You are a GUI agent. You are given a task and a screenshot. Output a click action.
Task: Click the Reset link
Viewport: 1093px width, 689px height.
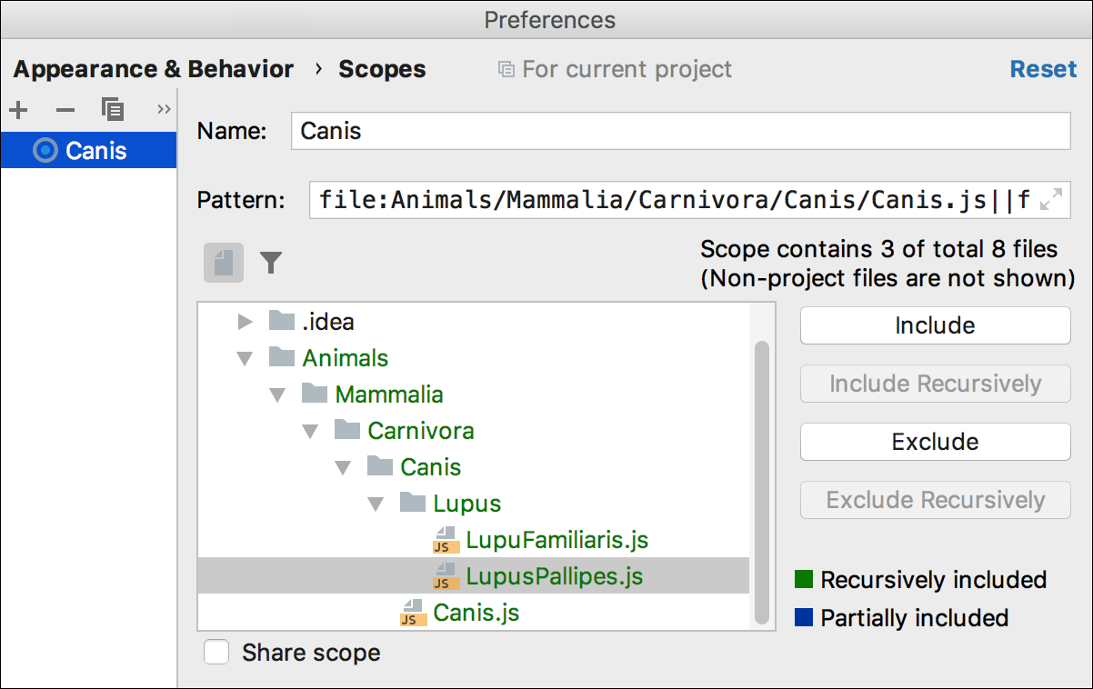(1043, 68)
